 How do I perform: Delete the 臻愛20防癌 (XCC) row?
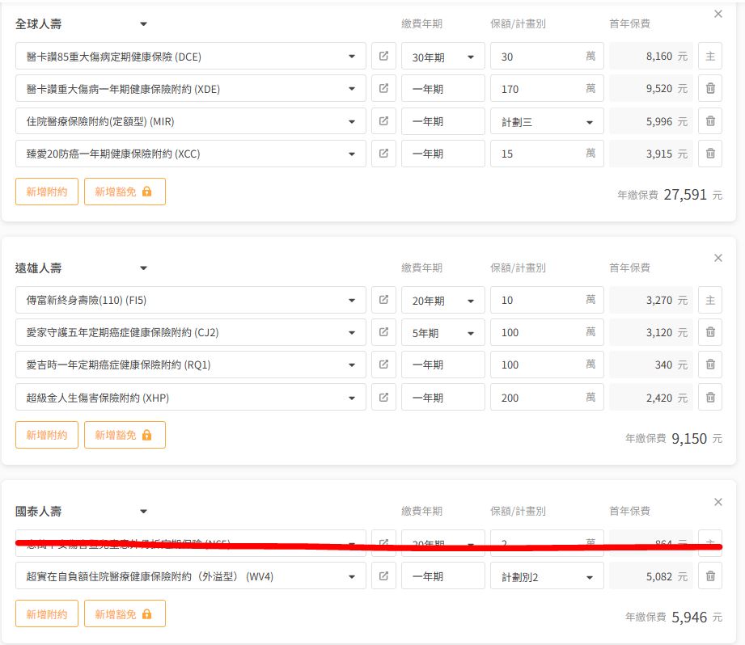[710, 154]
